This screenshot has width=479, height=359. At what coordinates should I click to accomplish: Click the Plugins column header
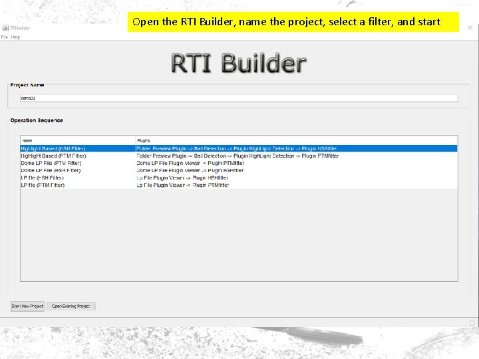[297, 140]
